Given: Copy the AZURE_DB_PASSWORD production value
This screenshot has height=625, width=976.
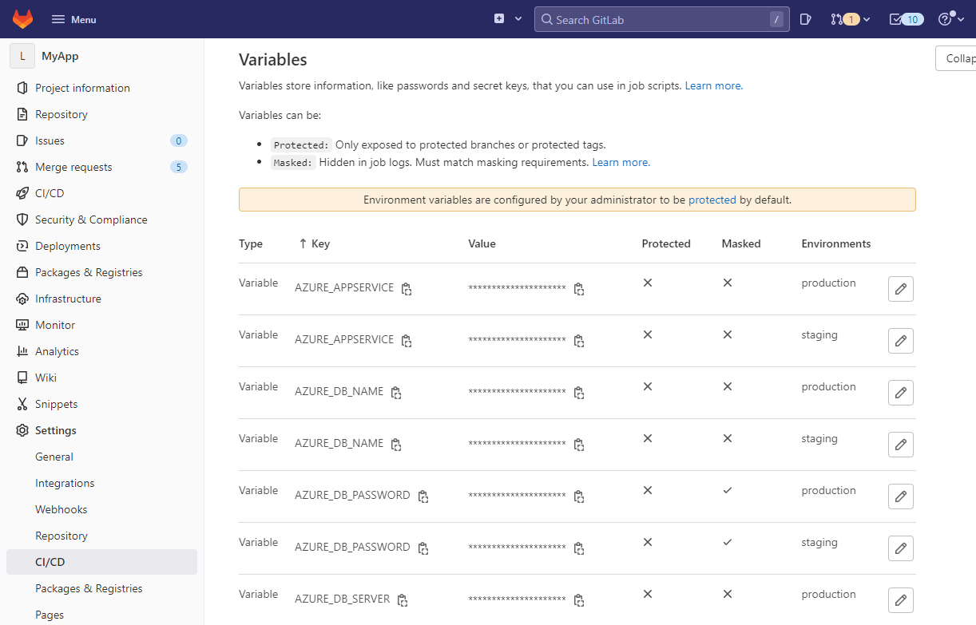Looking at the screenshot, I should [579, 496].
